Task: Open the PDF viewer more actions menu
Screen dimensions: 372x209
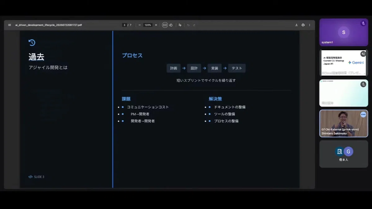Action: 309,25
